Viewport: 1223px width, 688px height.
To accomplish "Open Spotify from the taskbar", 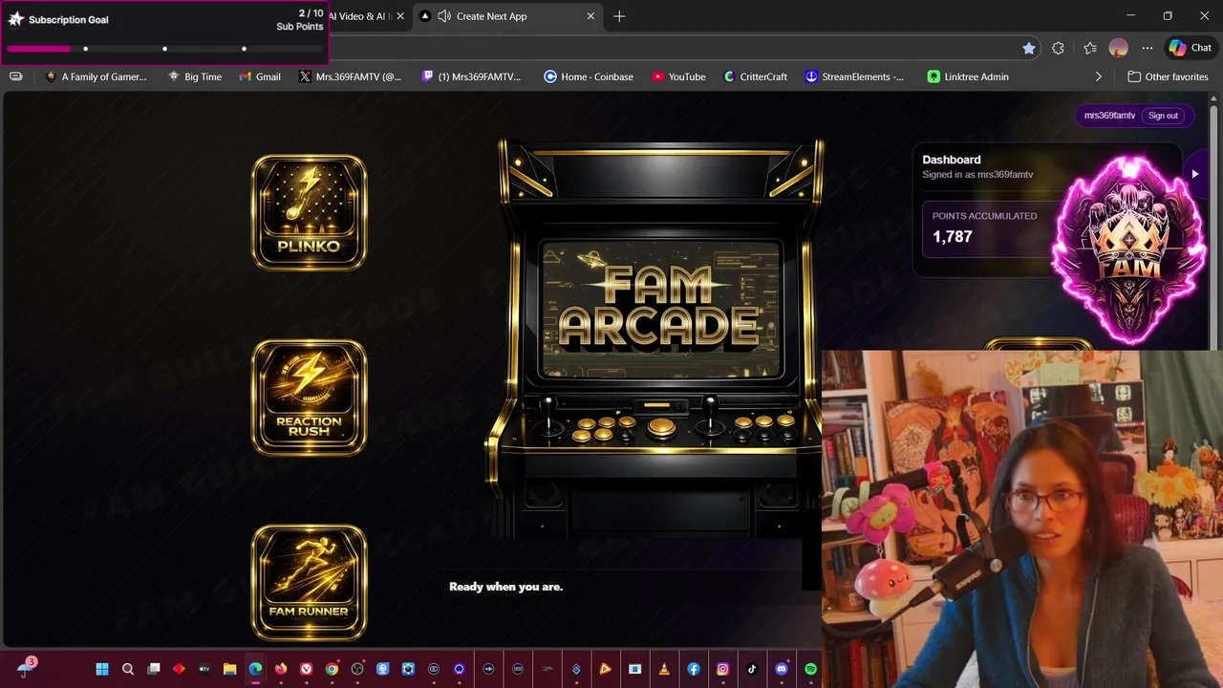I will tap(810, 669).
